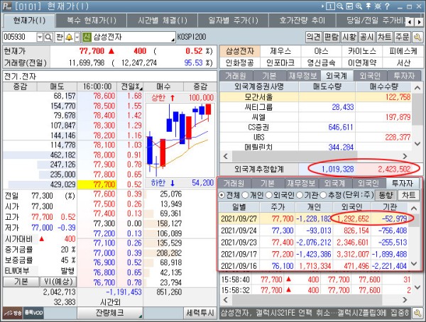
Task: Open lower panel 거래원 tab
Action: 234,184
